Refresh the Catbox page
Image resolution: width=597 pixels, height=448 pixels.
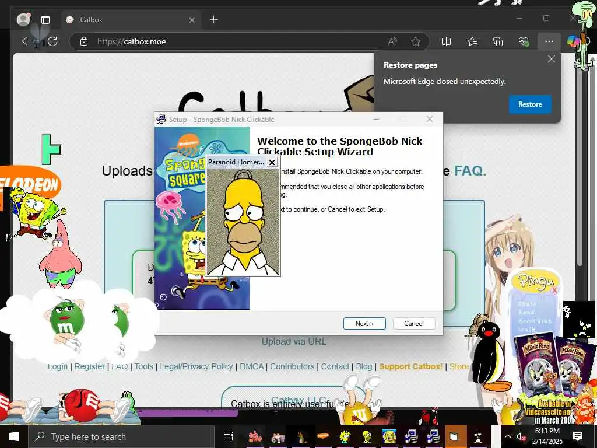pyautogui.click(x=52, y=41)
